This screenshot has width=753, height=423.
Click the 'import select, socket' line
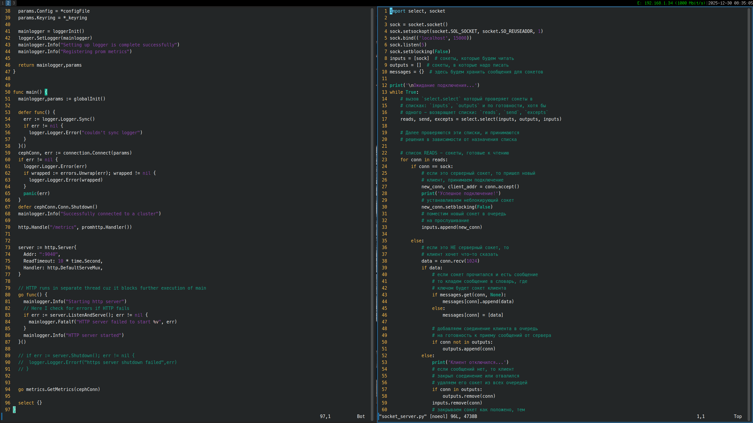417,11
